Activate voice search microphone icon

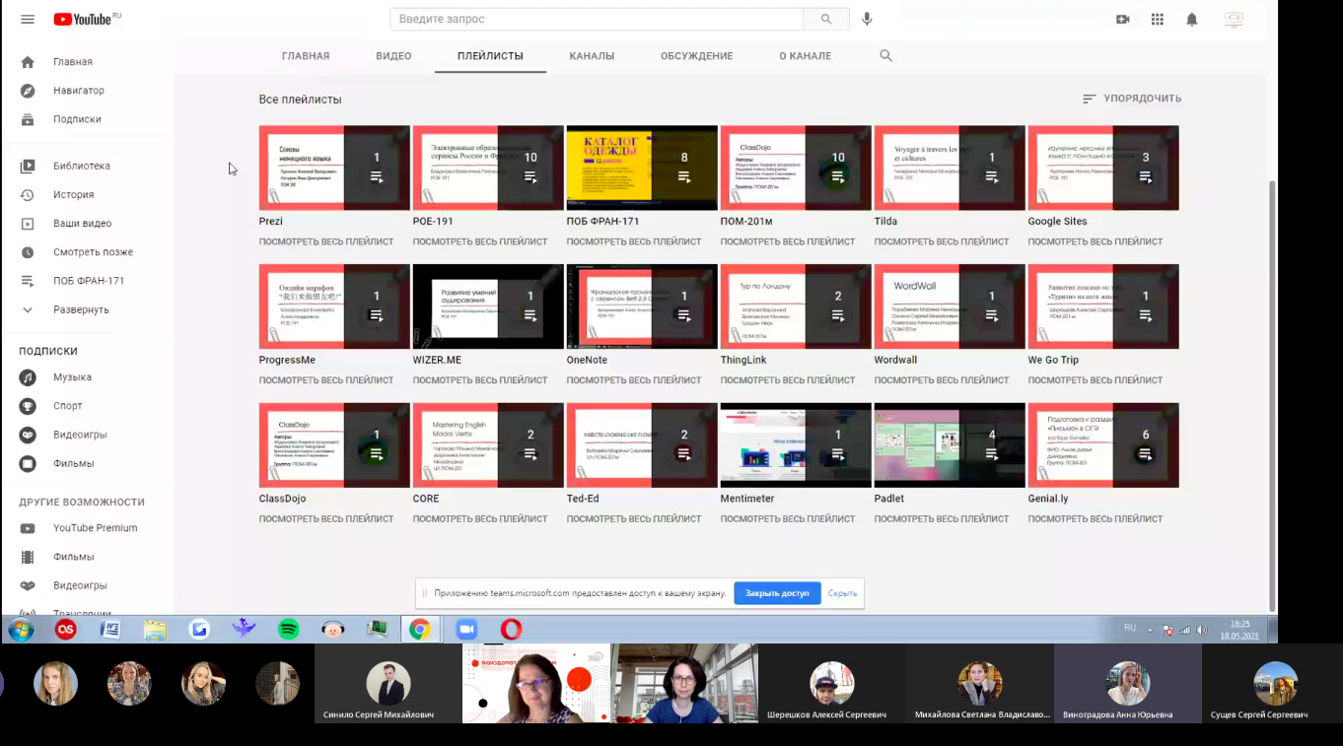point(867,19)
